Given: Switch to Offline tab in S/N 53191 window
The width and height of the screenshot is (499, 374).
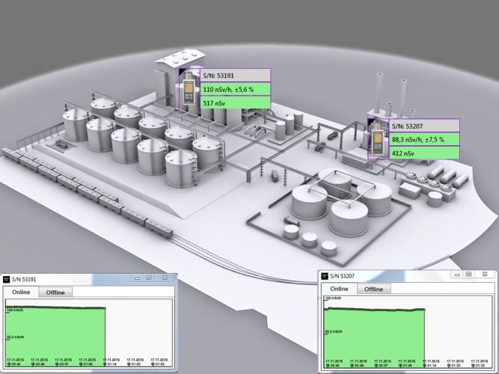Looking at the screenshot, I should 55,292.
